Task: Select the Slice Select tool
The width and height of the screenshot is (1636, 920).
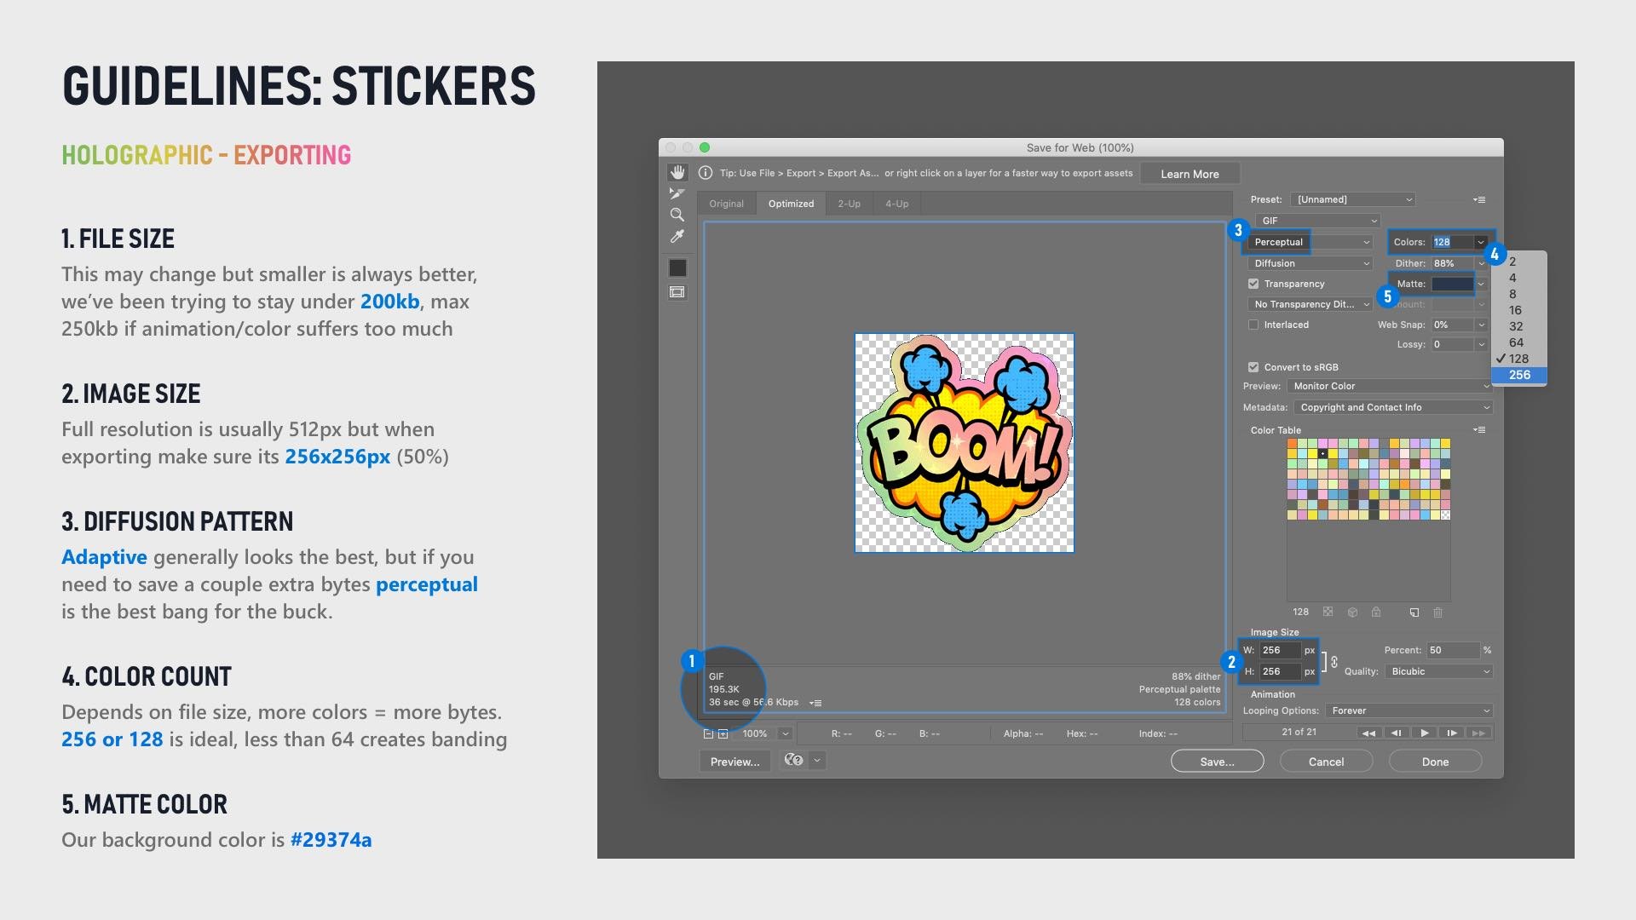Action: [677, 193]
